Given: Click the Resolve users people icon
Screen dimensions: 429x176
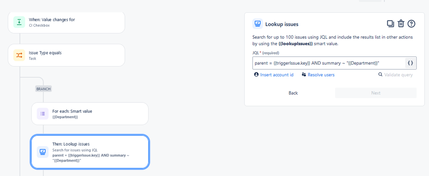Looking at the screenshot, I should [x=304, y=75].
